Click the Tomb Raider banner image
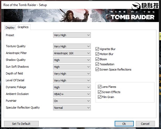This screenshot has width=161, height=129. point(80,15)
